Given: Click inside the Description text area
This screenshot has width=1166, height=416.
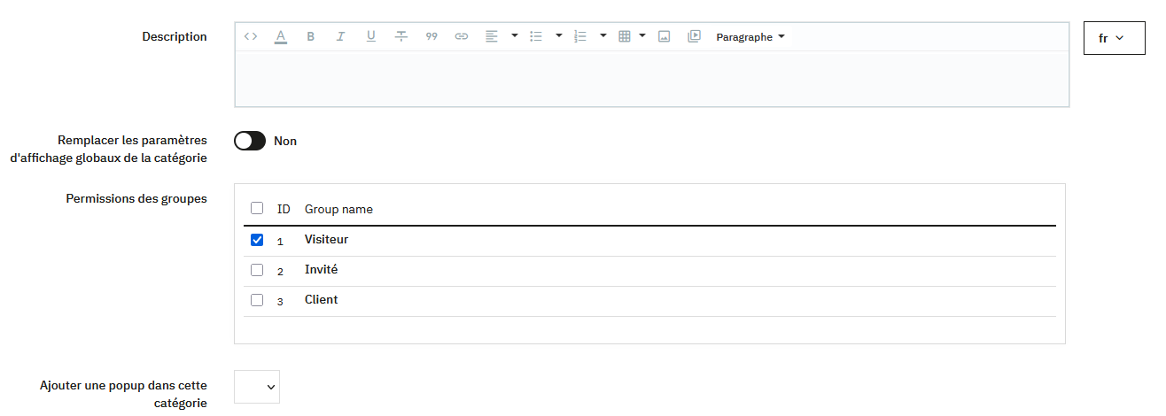Looking at the screenshot, I should [651, 79].
